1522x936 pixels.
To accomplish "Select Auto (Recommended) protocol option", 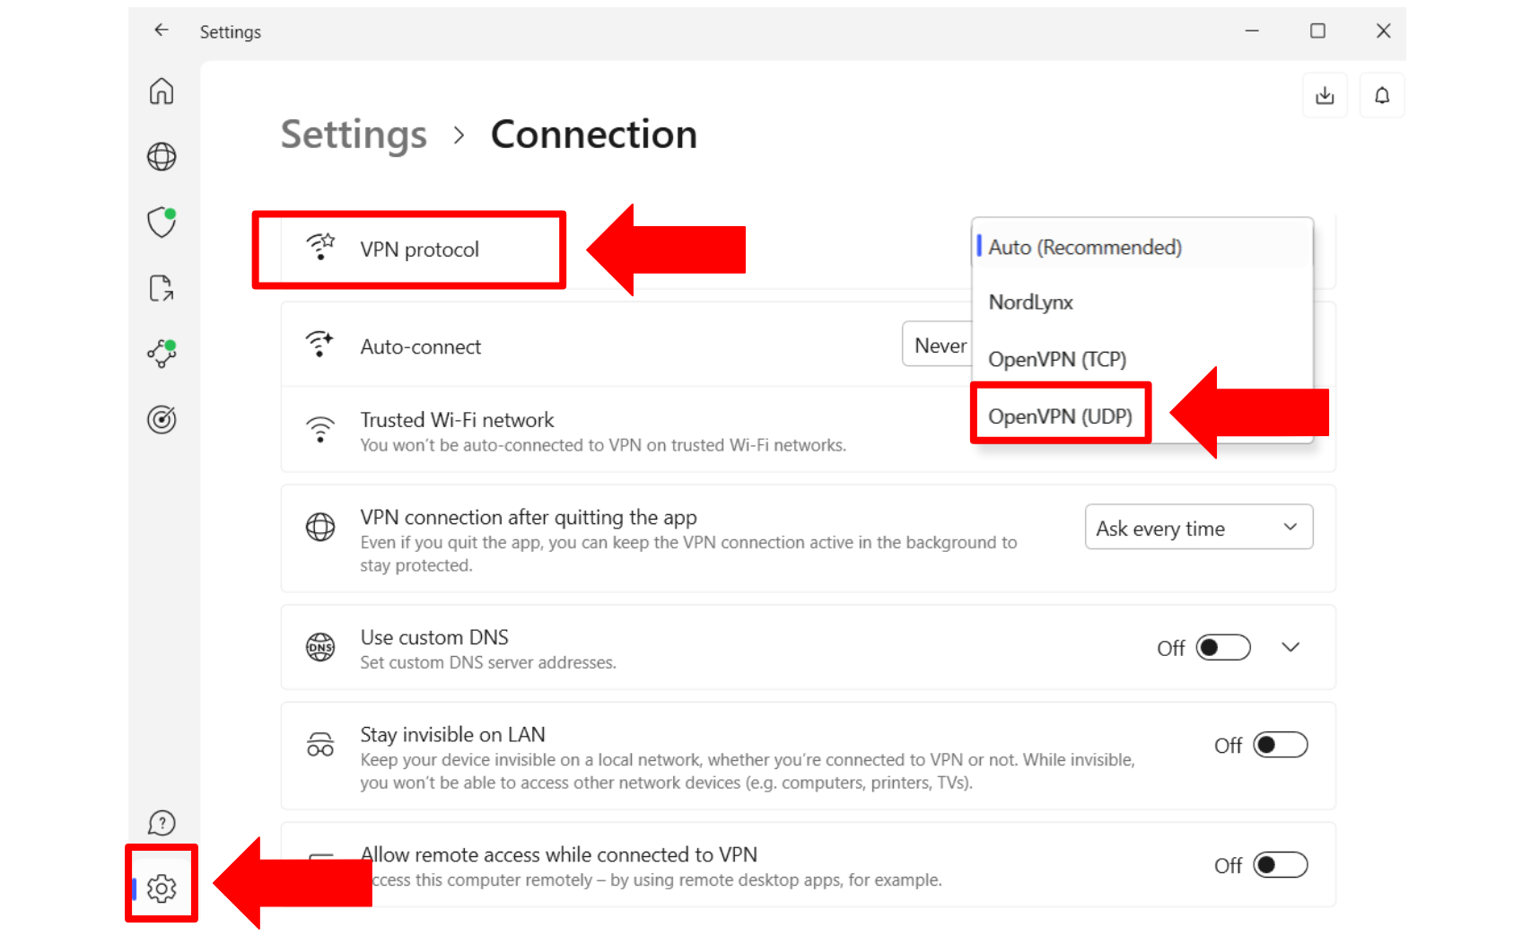I will click(1142, 247).
